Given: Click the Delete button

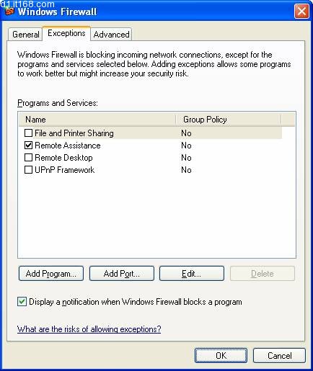Looking at the screenshot, I should pyautogui.click(x=263, y=274).
